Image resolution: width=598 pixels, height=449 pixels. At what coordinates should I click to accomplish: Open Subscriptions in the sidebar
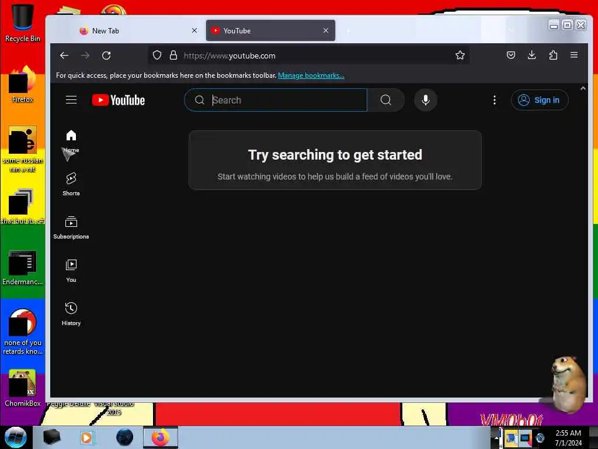pos(71,227)
